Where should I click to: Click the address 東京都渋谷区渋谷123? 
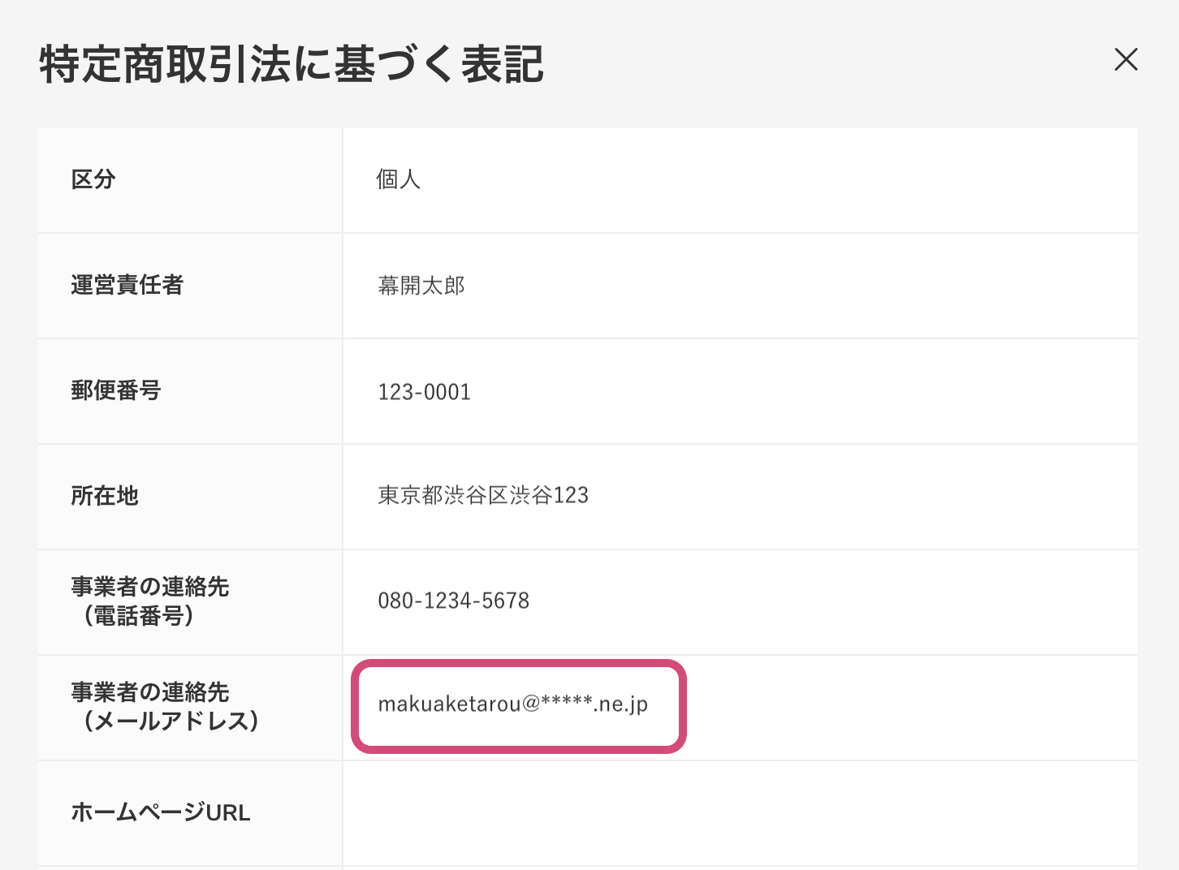point(482,495)
